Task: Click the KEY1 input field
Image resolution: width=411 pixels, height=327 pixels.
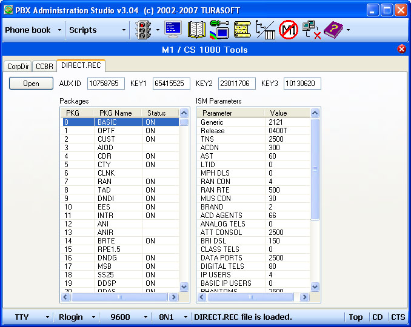Action: pyautogui.click(x=172, y=84)
